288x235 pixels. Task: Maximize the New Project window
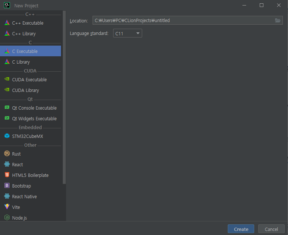(x=262, y=5)
